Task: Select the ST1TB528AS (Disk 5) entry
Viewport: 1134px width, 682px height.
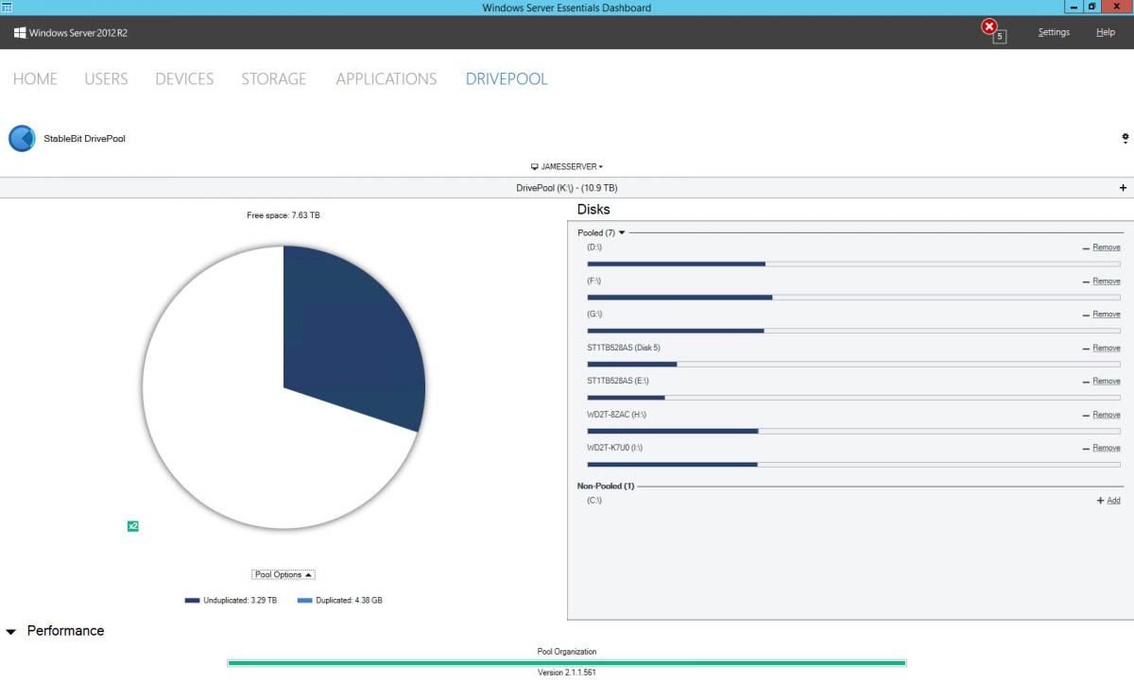Action: tap(624, 349)
